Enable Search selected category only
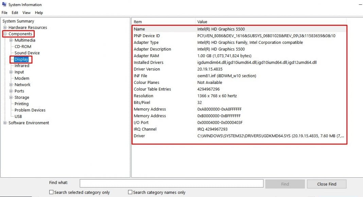Screen dimensions: 363x197 pos(51,192)
